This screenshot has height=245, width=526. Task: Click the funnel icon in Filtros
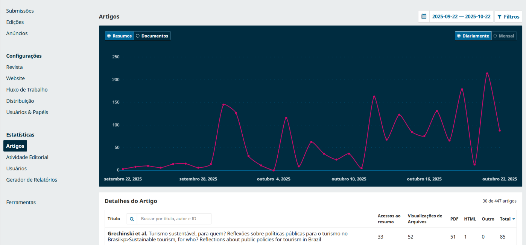499,17
